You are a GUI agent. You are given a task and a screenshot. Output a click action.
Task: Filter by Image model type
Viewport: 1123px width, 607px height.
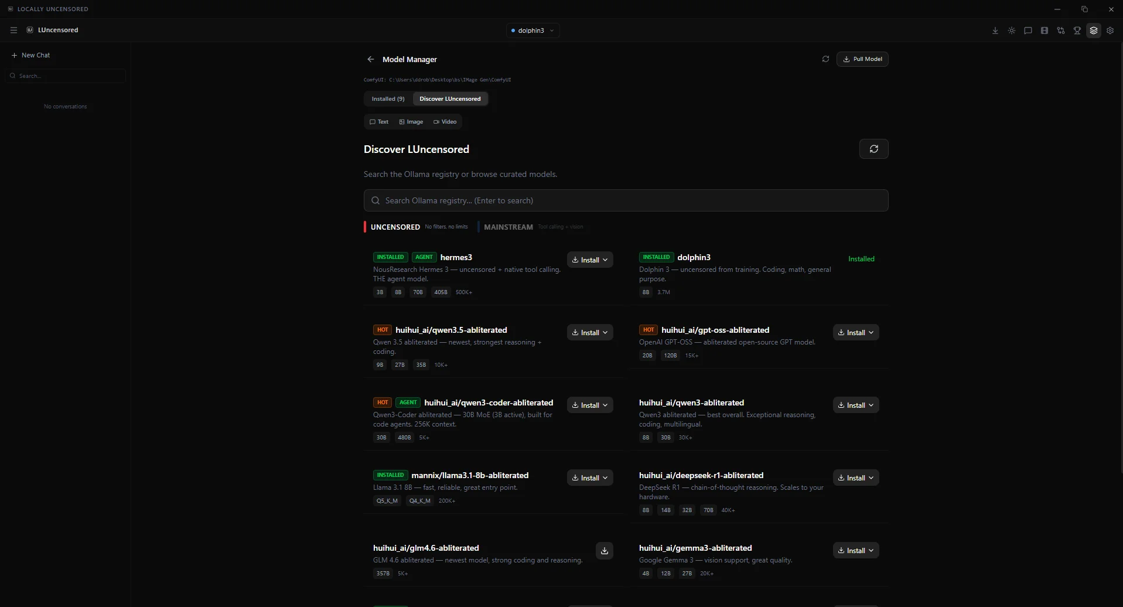[411, 122]
